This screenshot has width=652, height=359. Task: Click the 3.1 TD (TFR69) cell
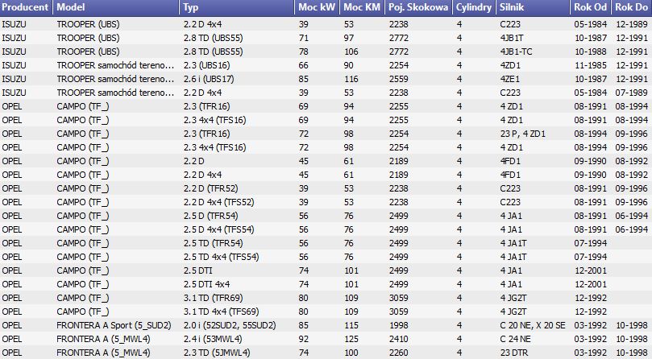214,299
